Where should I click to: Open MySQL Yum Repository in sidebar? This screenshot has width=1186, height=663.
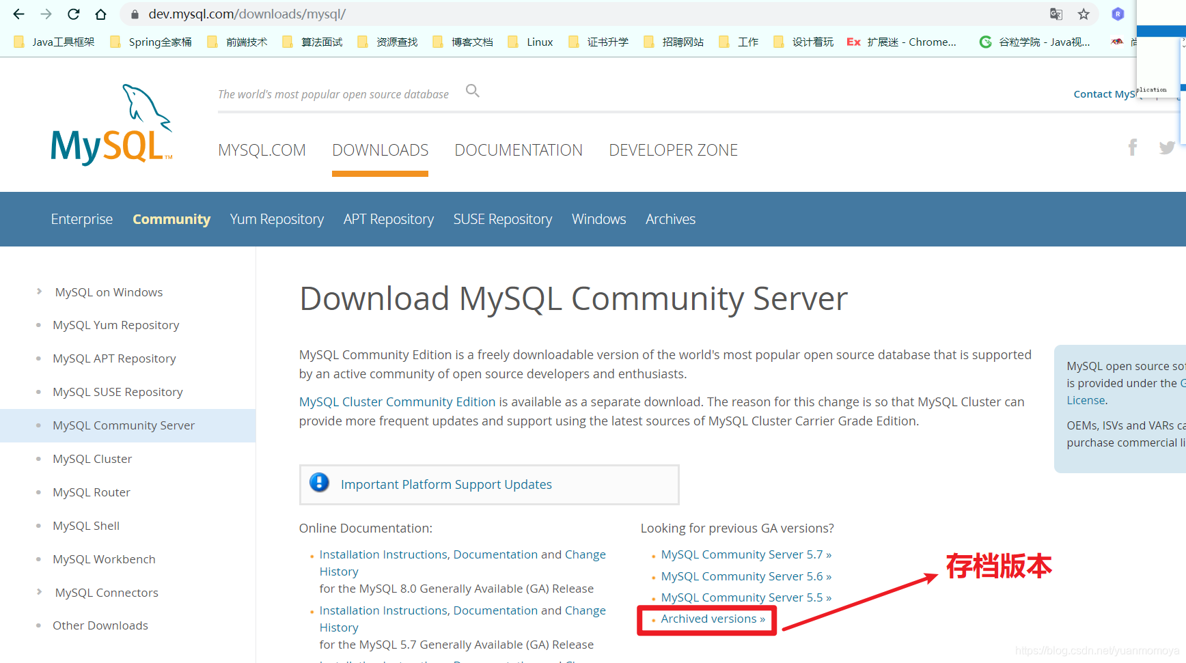click(x=115, y=325)
